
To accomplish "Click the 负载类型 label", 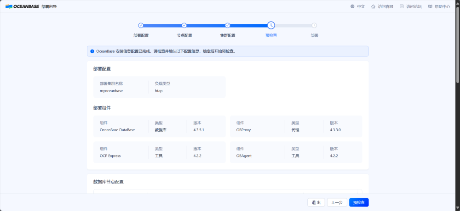I will [x=162, y=83].
